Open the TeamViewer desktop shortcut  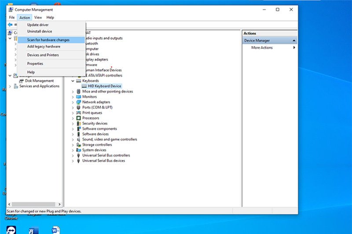[10, 230]
